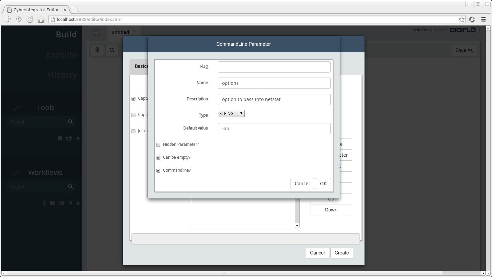
Task: Click the Tools share/export icon
Action: (x=69, y=138)
